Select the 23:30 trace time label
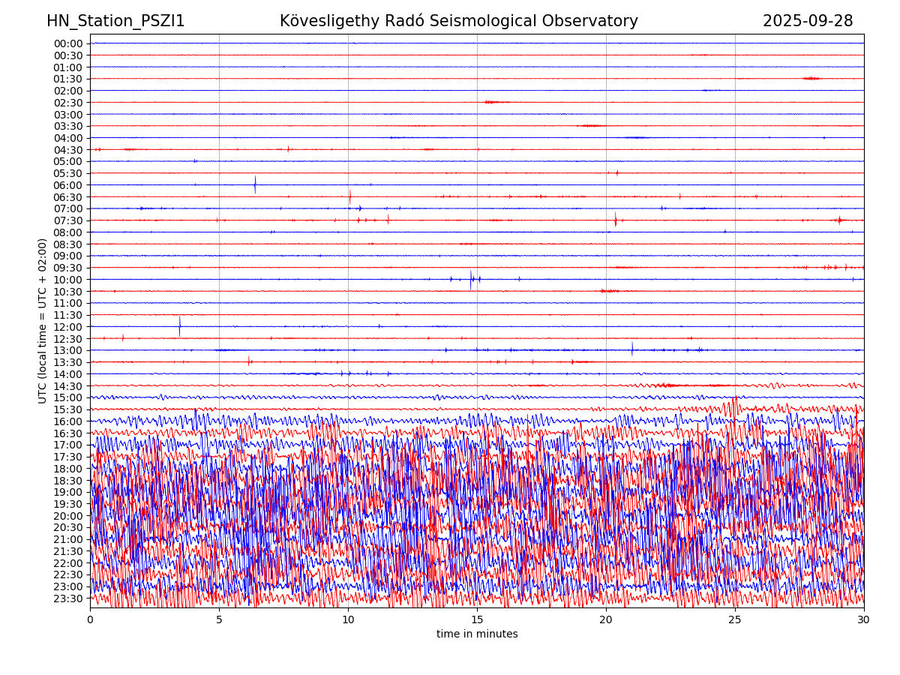The width and height of the screenshot is (900, 675). [x=68, y=598]
